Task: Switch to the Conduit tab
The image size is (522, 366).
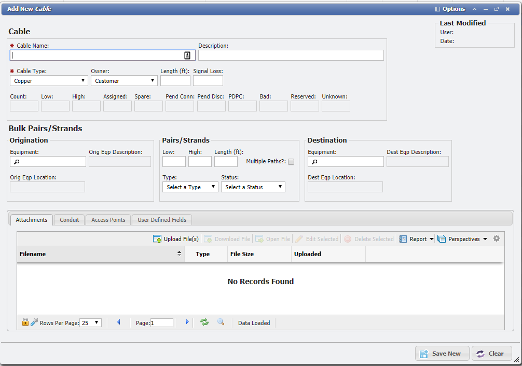Action: [69, 220]
